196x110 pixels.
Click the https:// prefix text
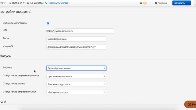point(50,31)
